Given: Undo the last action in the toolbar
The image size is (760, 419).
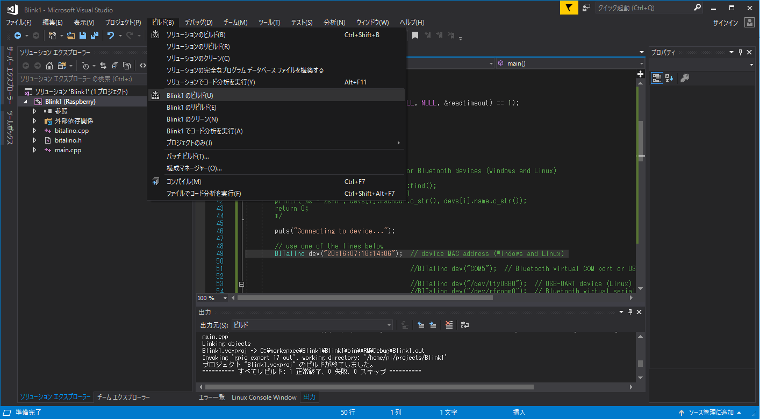Looking at the screenshot, I should pyautogui.click(x=111, y=35).
